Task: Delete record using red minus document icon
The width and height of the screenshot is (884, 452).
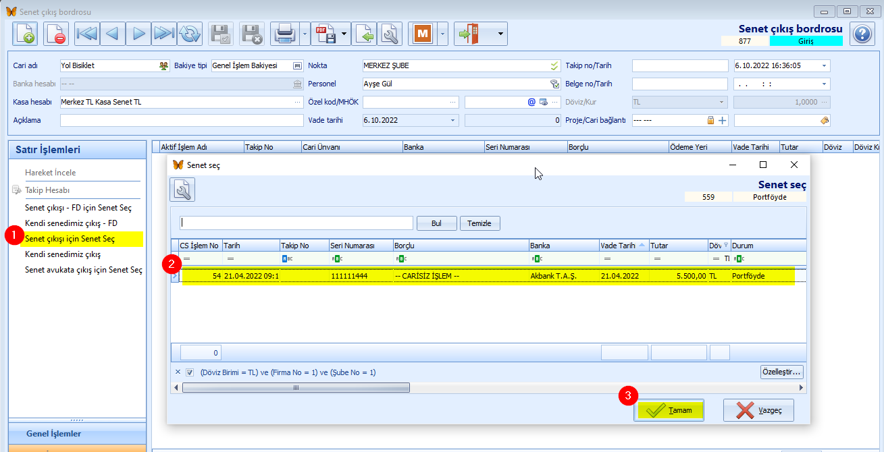Action: point(56,33)
